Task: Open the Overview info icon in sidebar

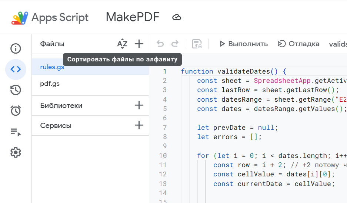Action: (x=16, y=48)
